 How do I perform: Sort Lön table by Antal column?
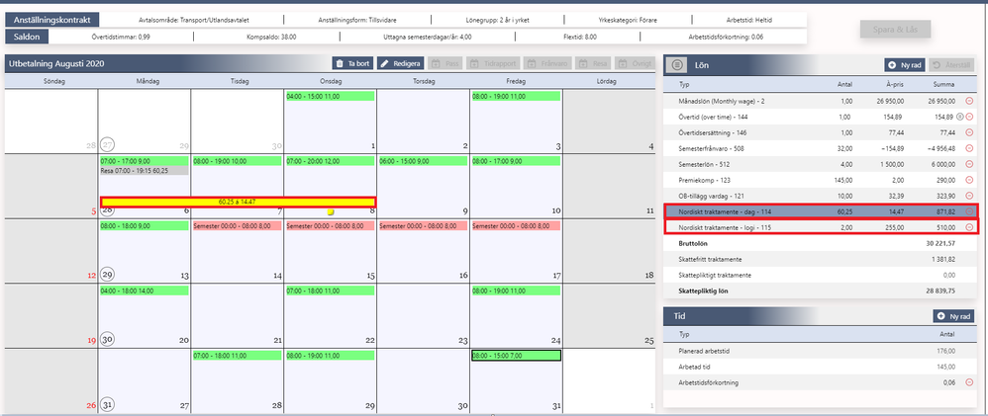(x=843, y=83)
